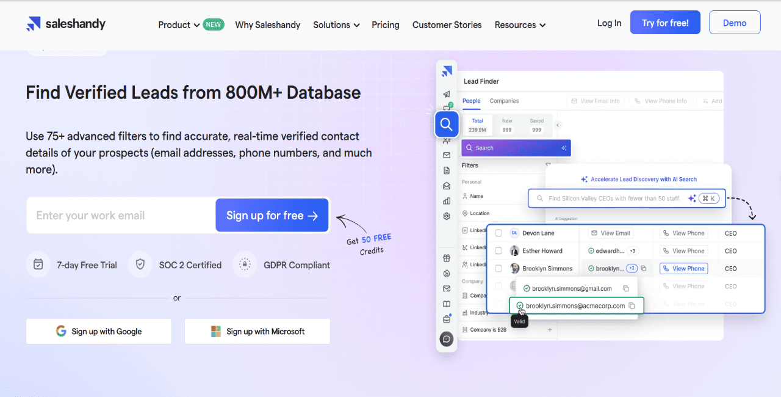The image size is (781, 397).
Task: Open the gear settings icon in sidebar
Action: point(447,216)
